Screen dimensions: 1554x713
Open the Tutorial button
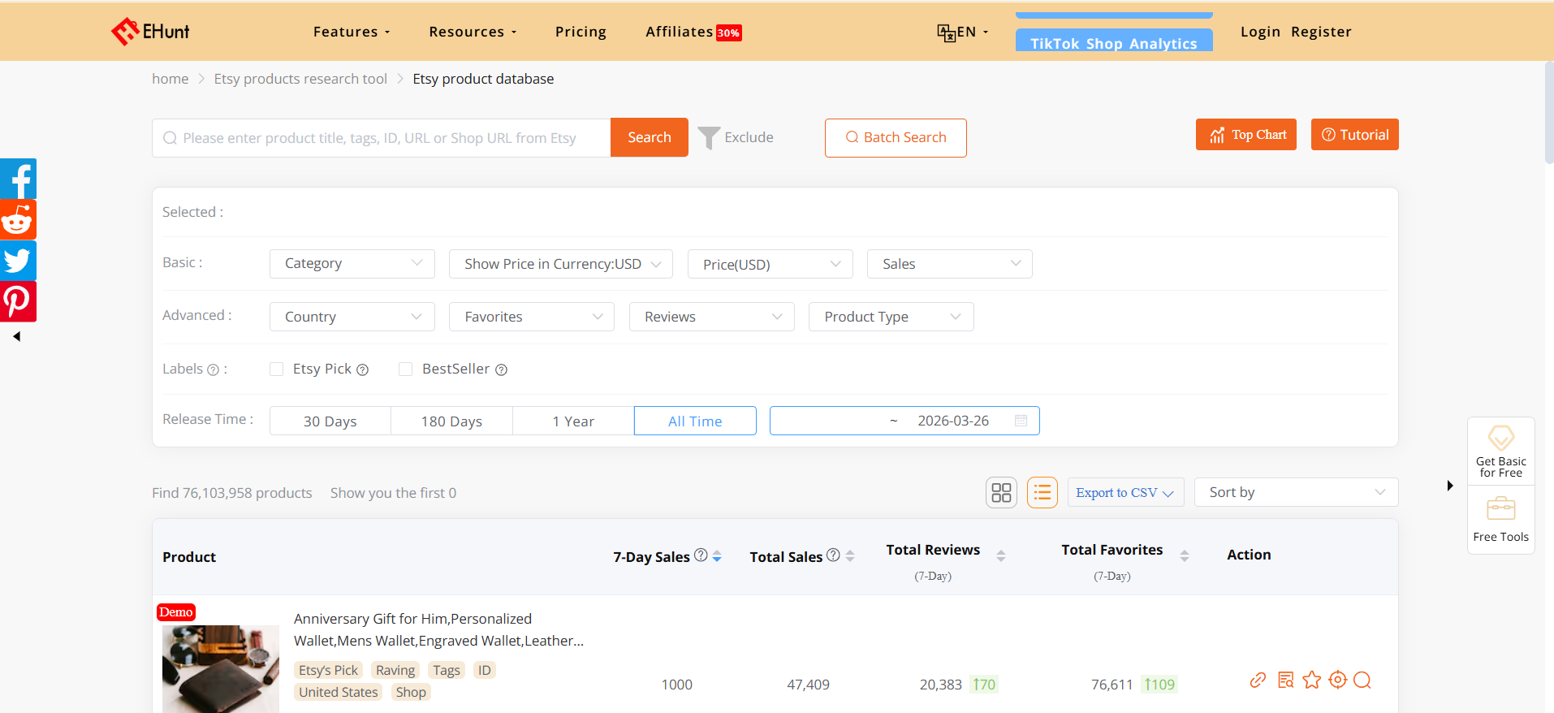(x=1355, y=135)
